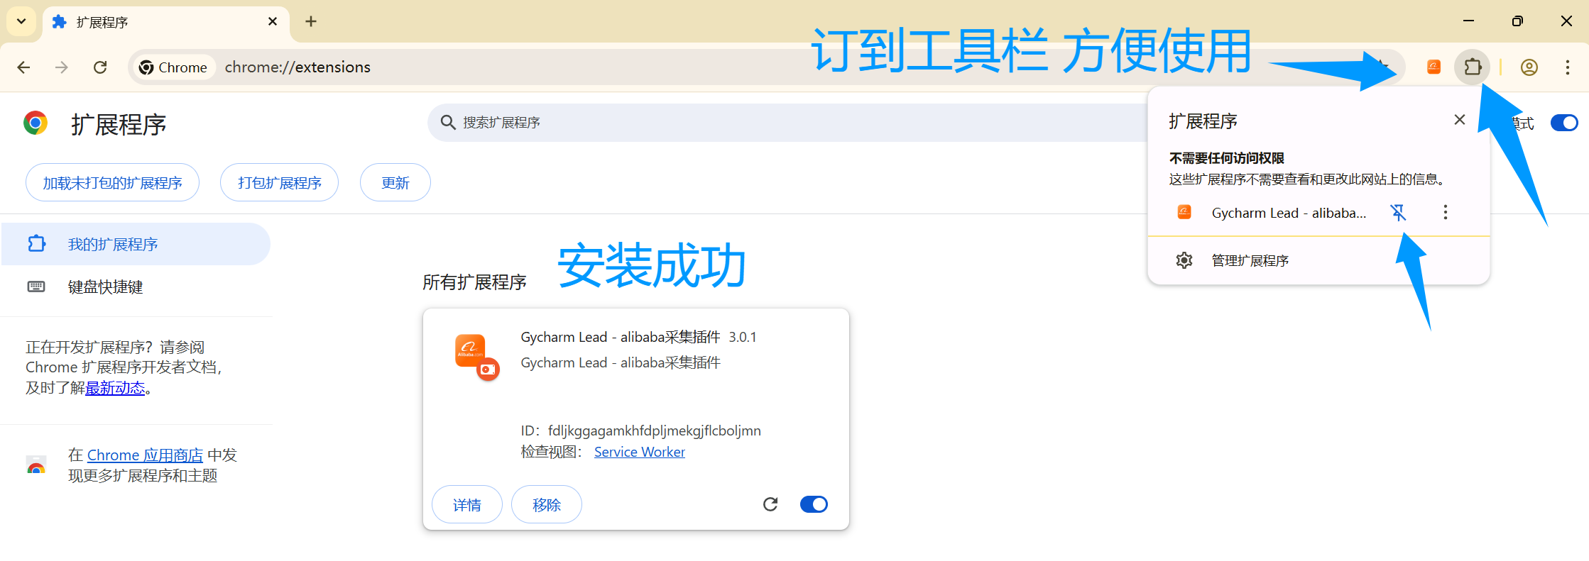1589x561 pixels.
Task: Click puzzle icon beside 我的扩展程序
Action: point(36,244)
